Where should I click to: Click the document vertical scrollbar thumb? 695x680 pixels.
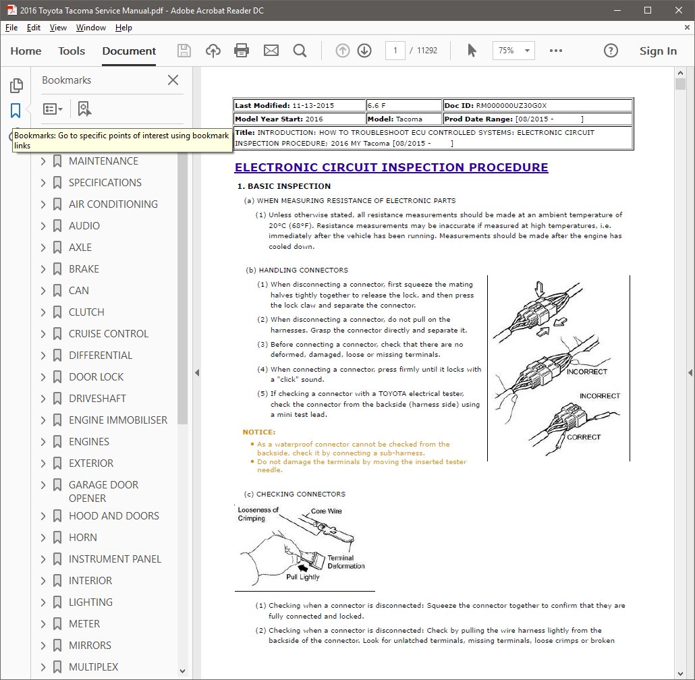[x=680, y=84]
